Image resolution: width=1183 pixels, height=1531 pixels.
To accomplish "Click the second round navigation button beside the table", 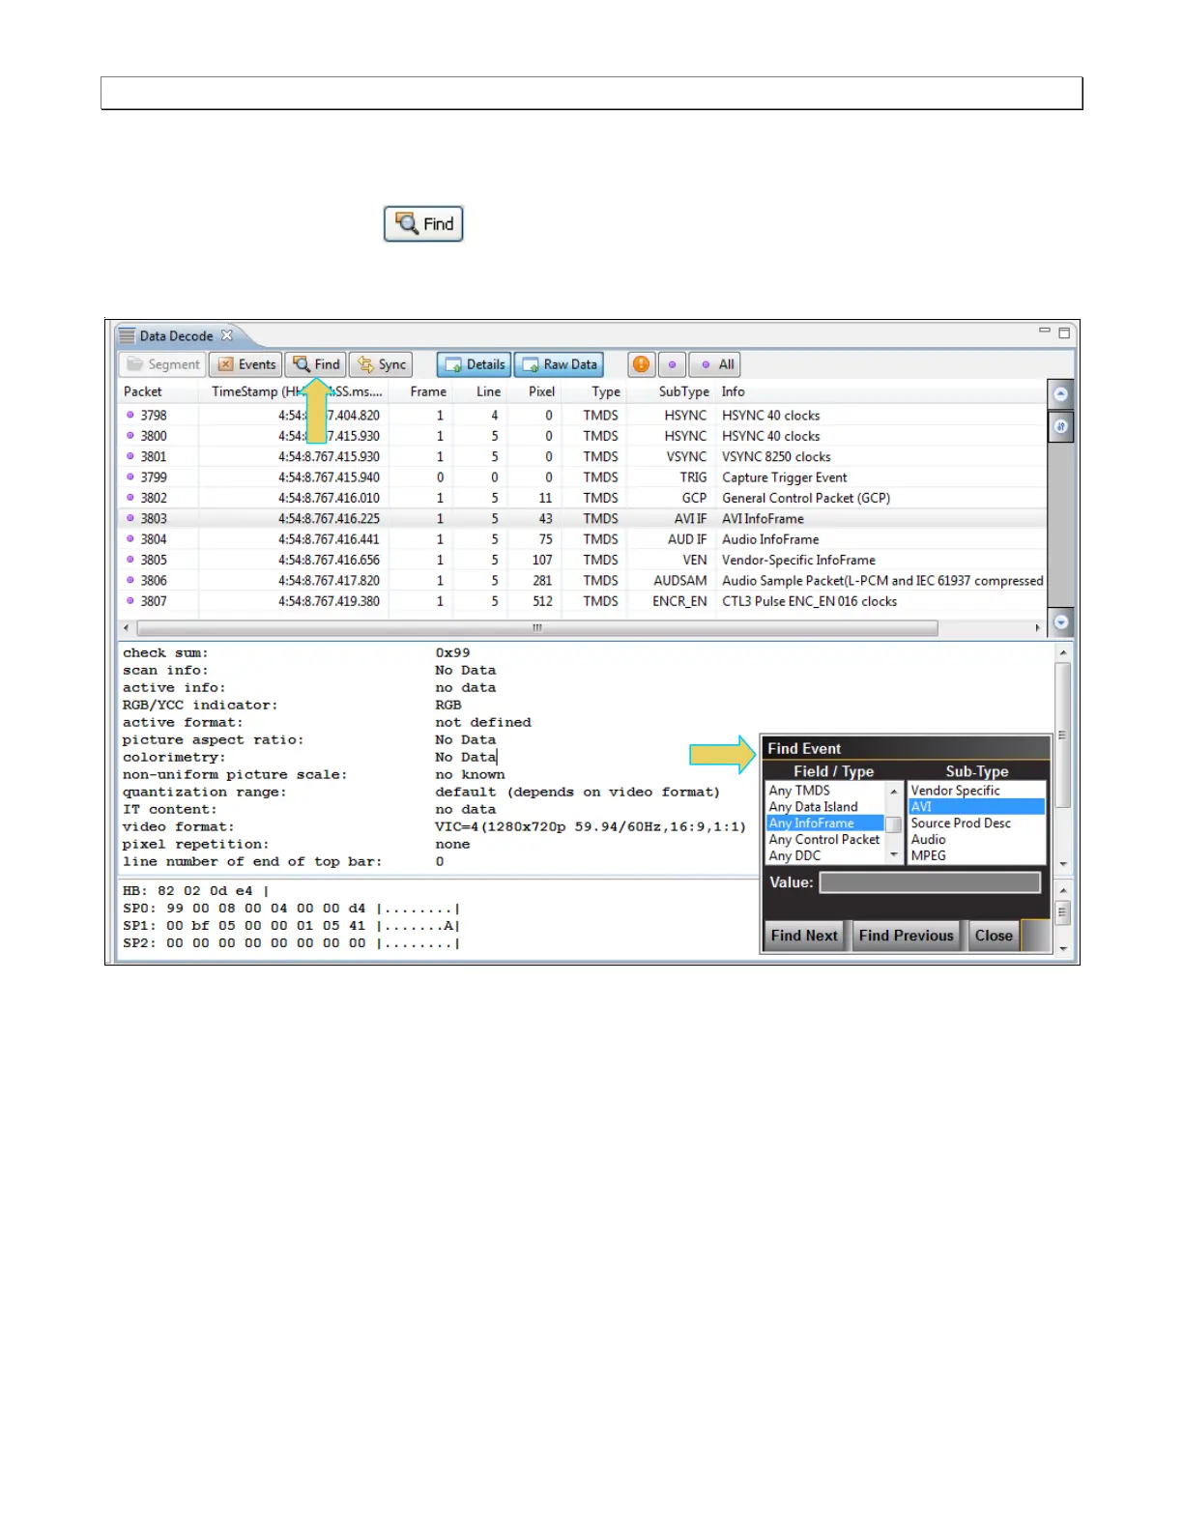I will (1061, 426).
